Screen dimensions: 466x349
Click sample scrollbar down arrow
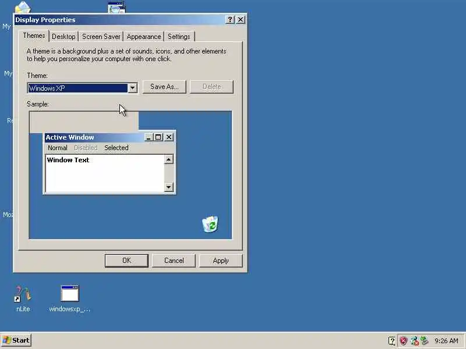point(169,187)
